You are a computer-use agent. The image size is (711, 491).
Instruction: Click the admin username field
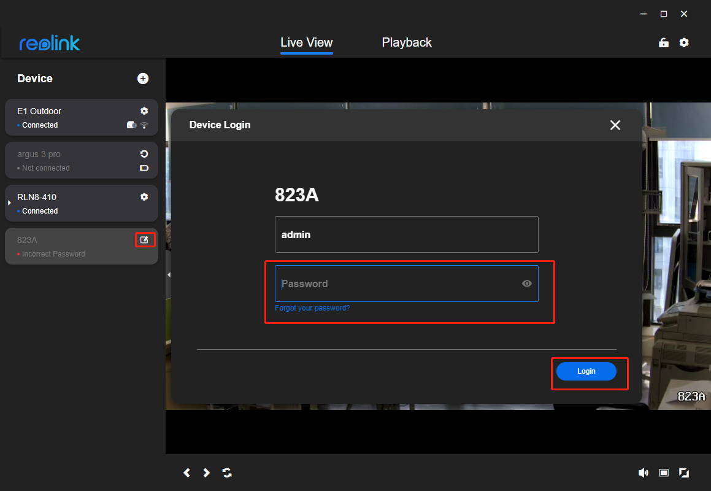(406, 234)
